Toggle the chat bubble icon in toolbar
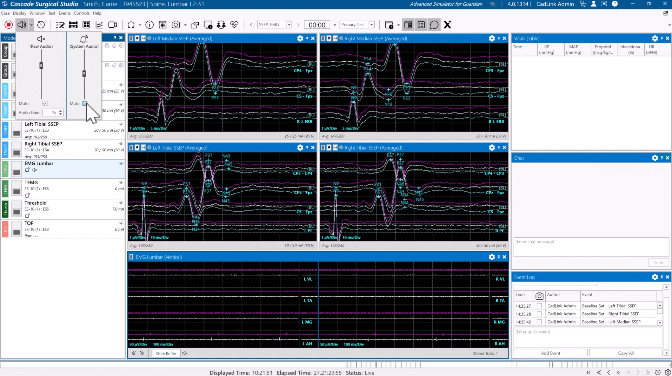 434,25
